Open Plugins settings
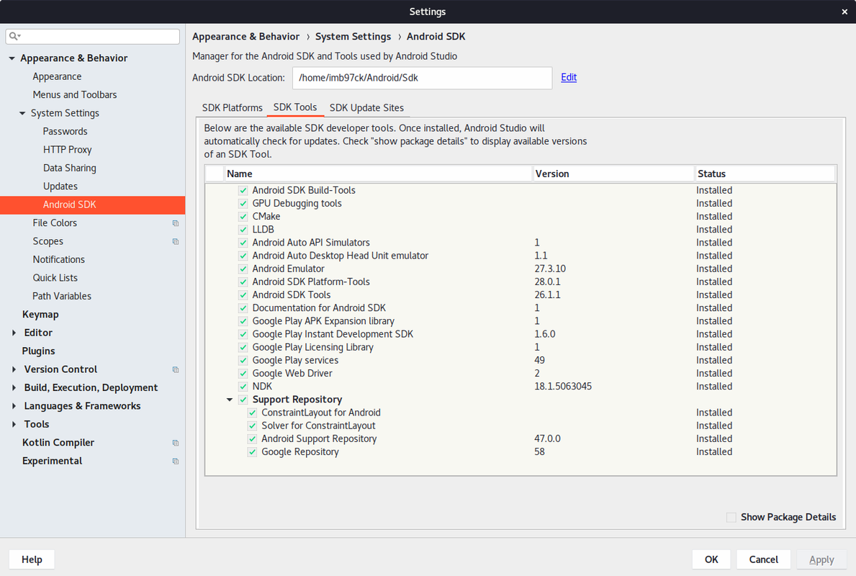 [x=38, y=351]
